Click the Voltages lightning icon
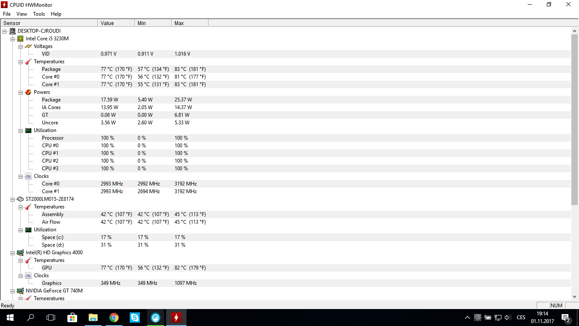579x326 pixels. pos(28,46)
